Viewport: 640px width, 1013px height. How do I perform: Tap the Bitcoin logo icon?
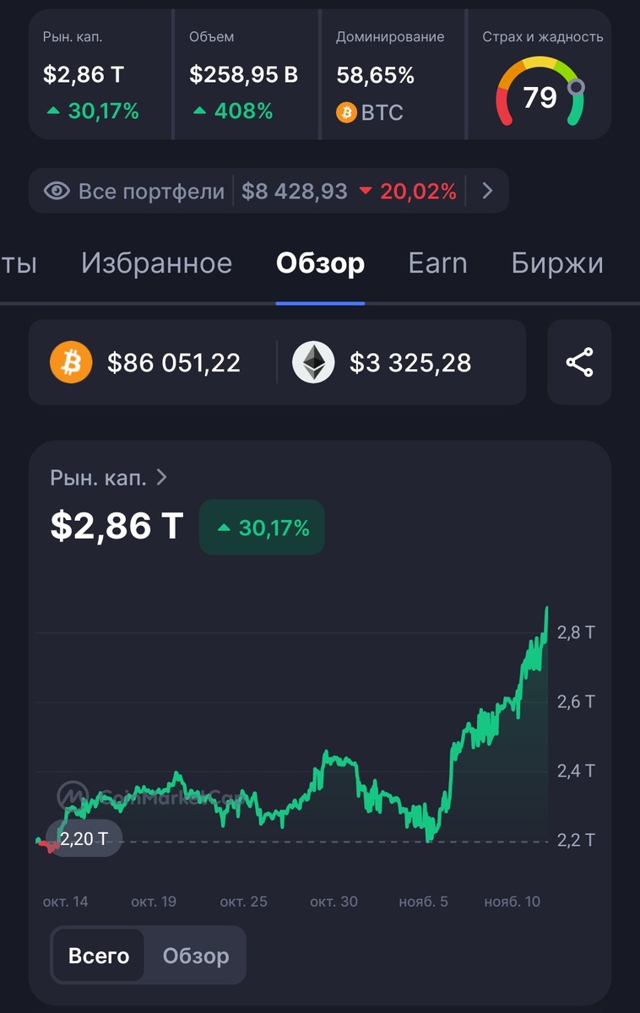tap(71, 363)
